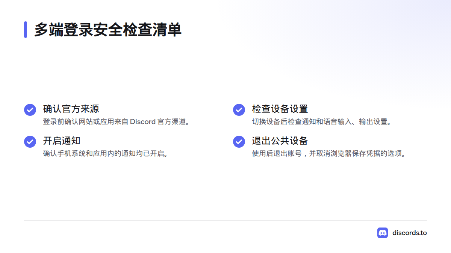Select the heading 退出公共设备
Viewport: 451px width, 253px height.
[280, 141]
